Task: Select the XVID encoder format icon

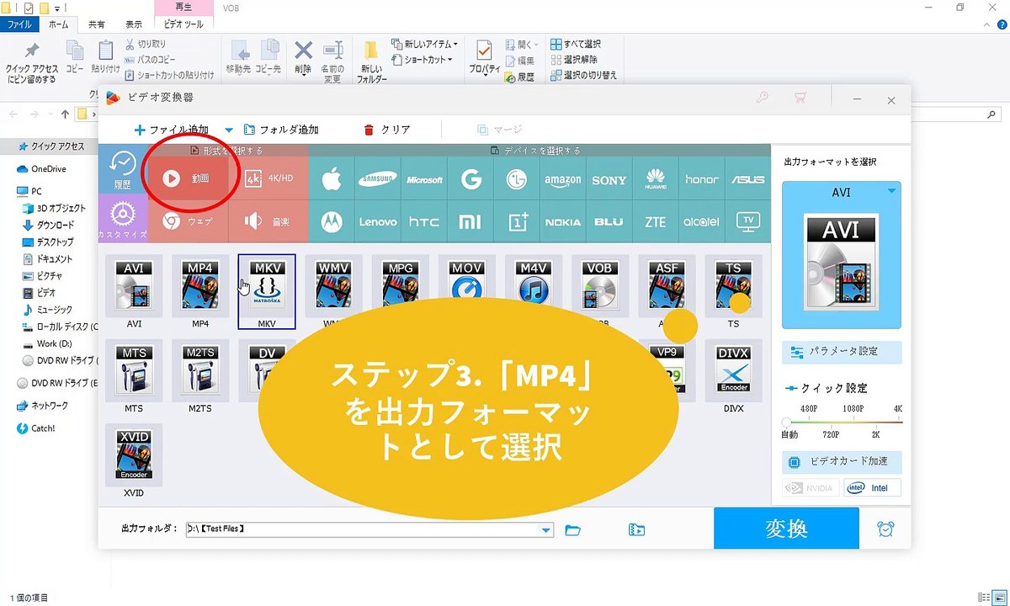Action: (x=134, y=455)
